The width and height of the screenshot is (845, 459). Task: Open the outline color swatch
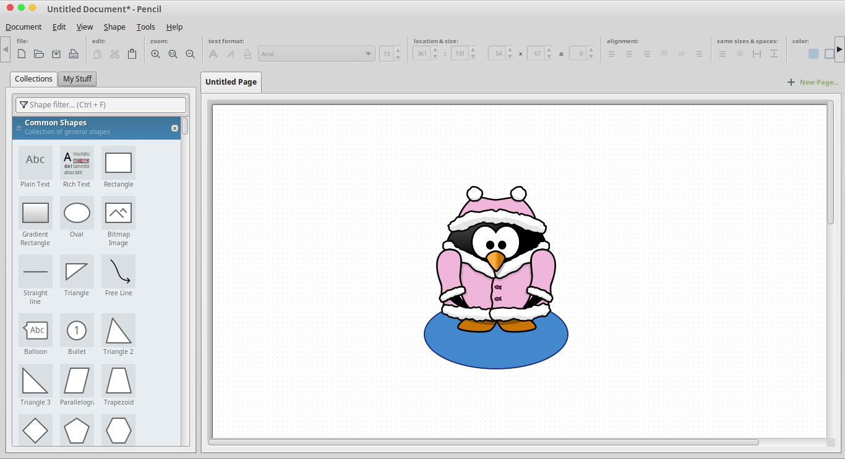point(830,54)
